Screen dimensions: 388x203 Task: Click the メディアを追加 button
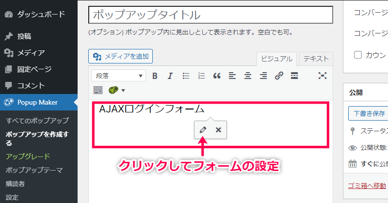coord(120,56)
